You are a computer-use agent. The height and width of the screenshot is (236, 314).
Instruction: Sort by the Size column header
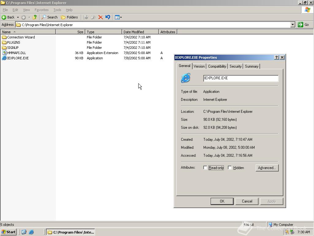pyautogui.click(x=71, y=32)
